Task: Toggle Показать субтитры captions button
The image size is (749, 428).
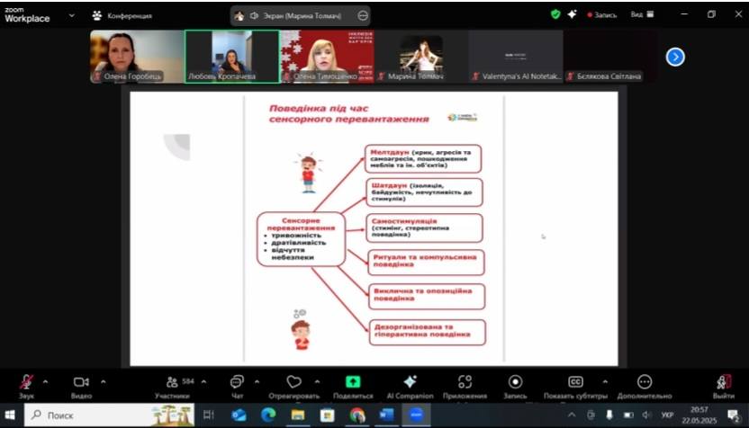Action: pos(575,382)
